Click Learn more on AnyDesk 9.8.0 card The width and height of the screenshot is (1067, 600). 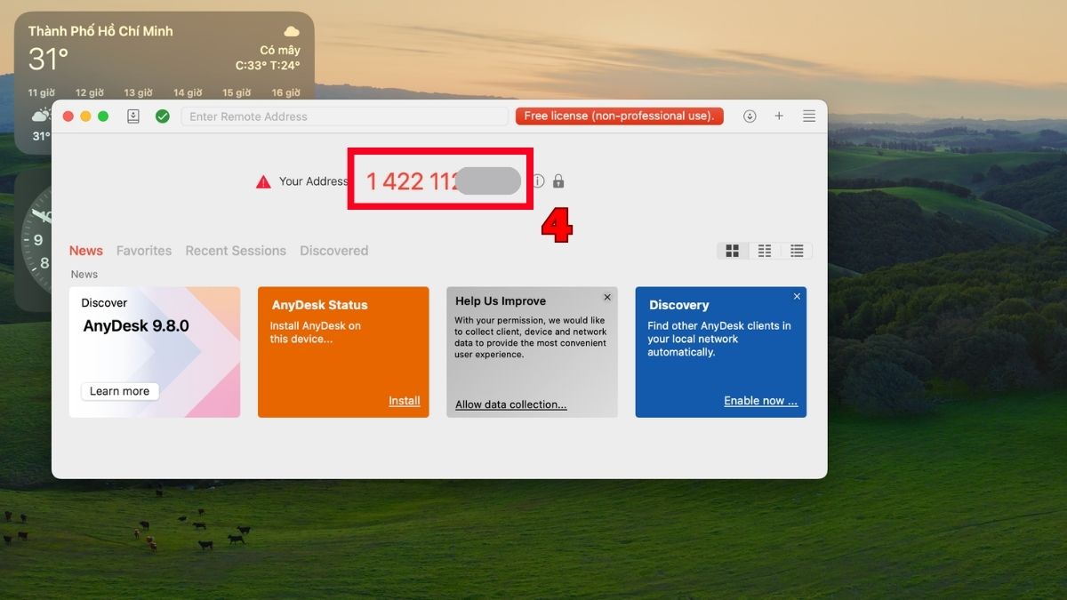tap(119, 391)
